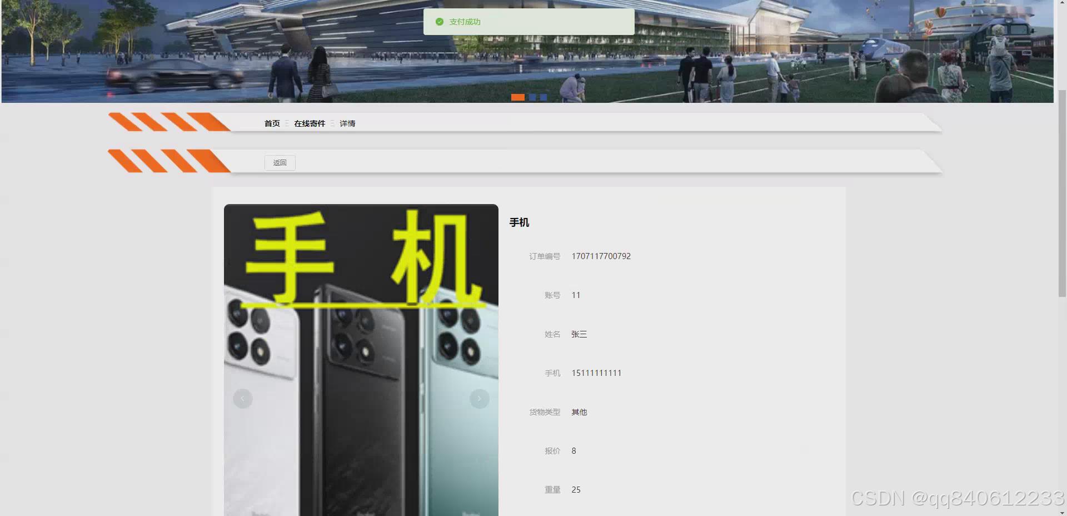
Task: Select the second carousel indicator dot
Action: pyautogui.click(x=533, y=97)
